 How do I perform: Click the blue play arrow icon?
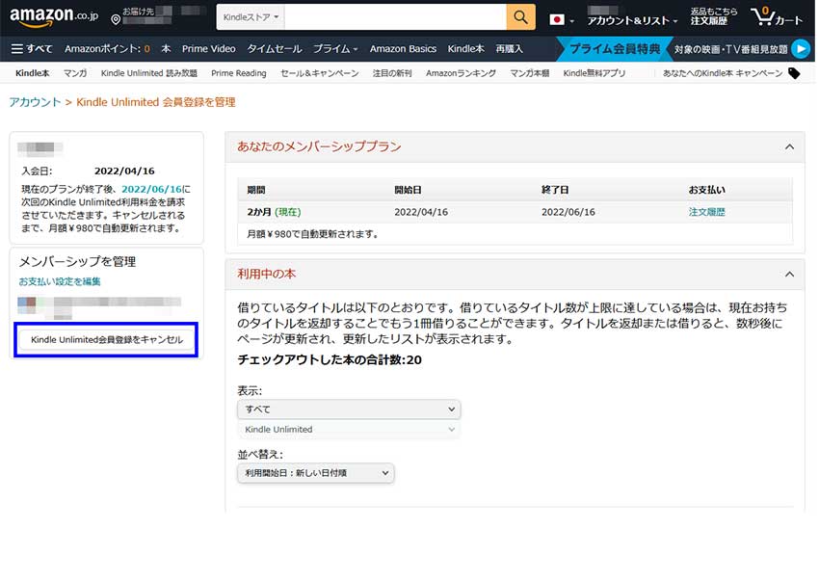click(x=800, y=48)
